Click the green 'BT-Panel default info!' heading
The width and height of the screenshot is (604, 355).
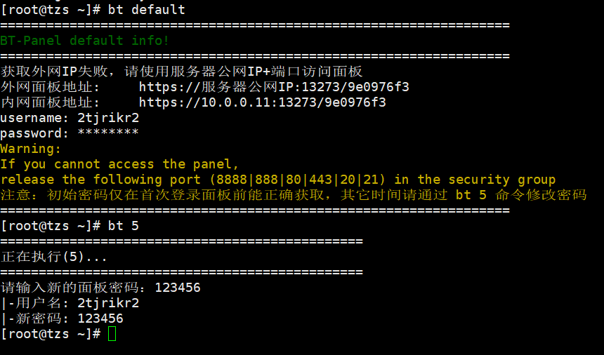[x=84, y=41]
